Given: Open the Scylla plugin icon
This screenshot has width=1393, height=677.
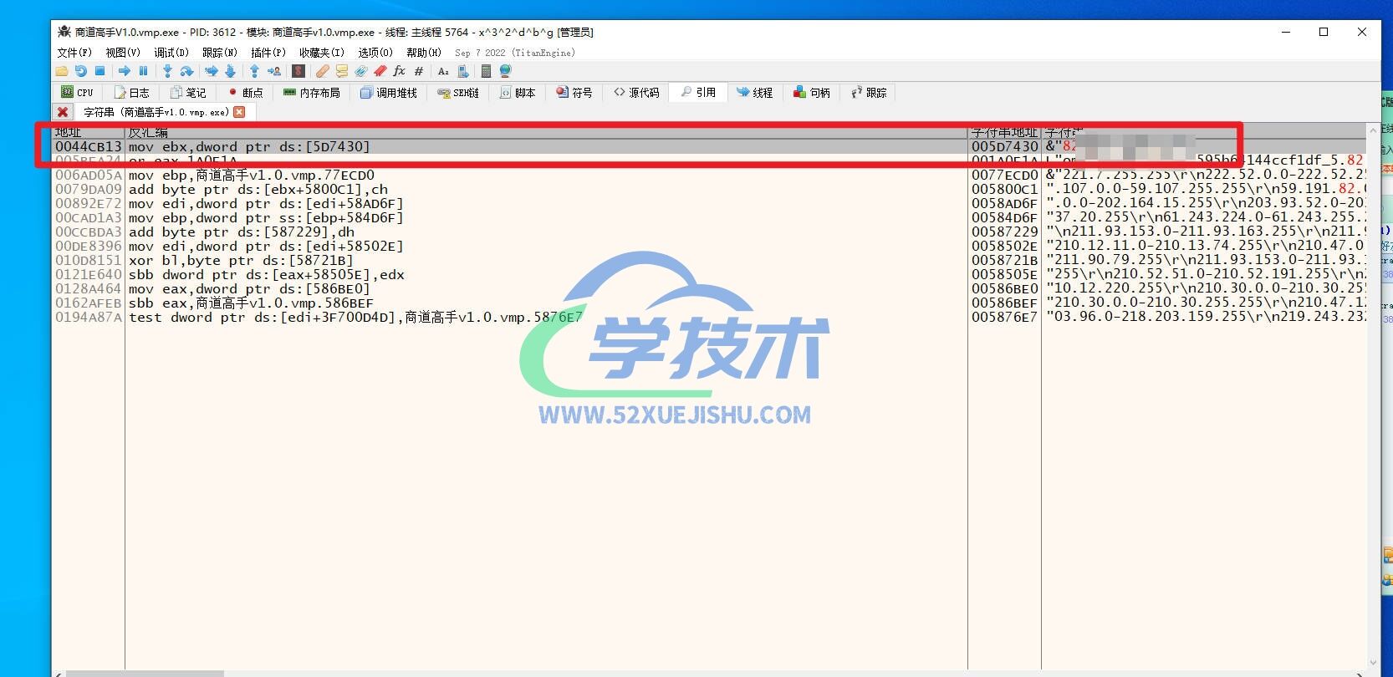Looking at the screenshot, I should click(x=298, y=71).
